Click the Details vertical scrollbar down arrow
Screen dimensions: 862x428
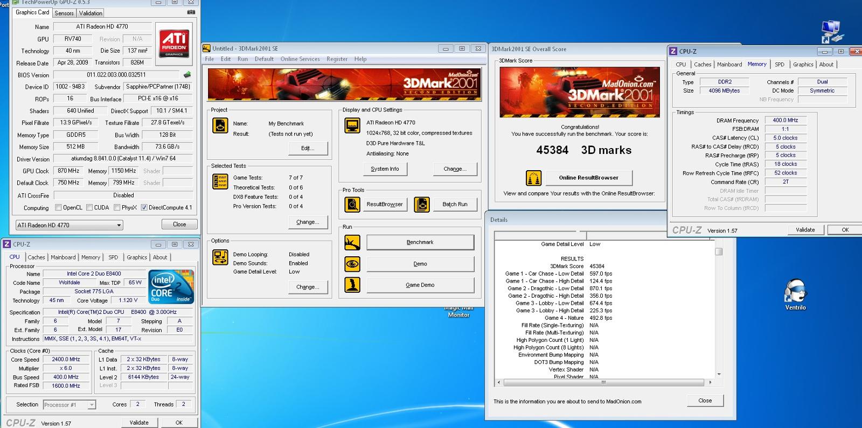(x=719, y=374)
